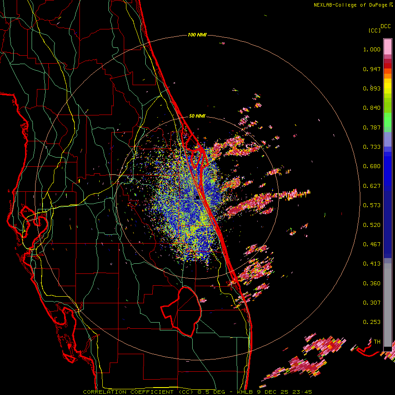Click the 0.733 color scale value
Viewport: 395px width, 395px height.
[x=372, y=147]
